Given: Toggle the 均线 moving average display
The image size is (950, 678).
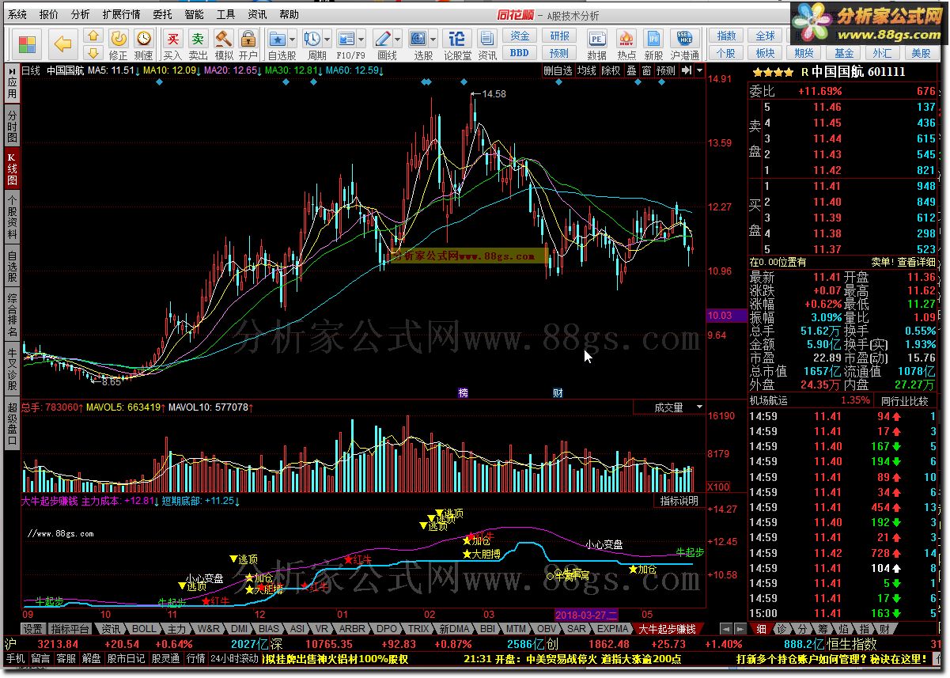Looking at the screenshot, I should (x=586, y=70).
